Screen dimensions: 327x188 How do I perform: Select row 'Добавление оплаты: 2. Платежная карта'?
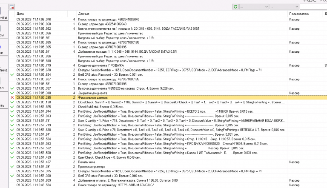coord(128,180)
